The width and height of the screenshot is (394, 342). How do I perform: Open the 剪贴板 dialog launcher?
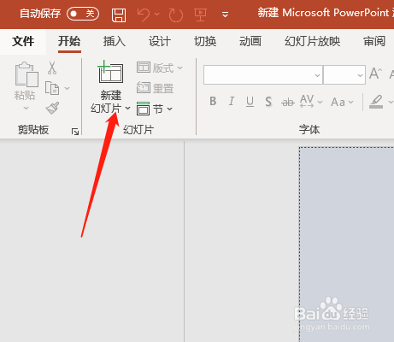(x=75, y=132)
